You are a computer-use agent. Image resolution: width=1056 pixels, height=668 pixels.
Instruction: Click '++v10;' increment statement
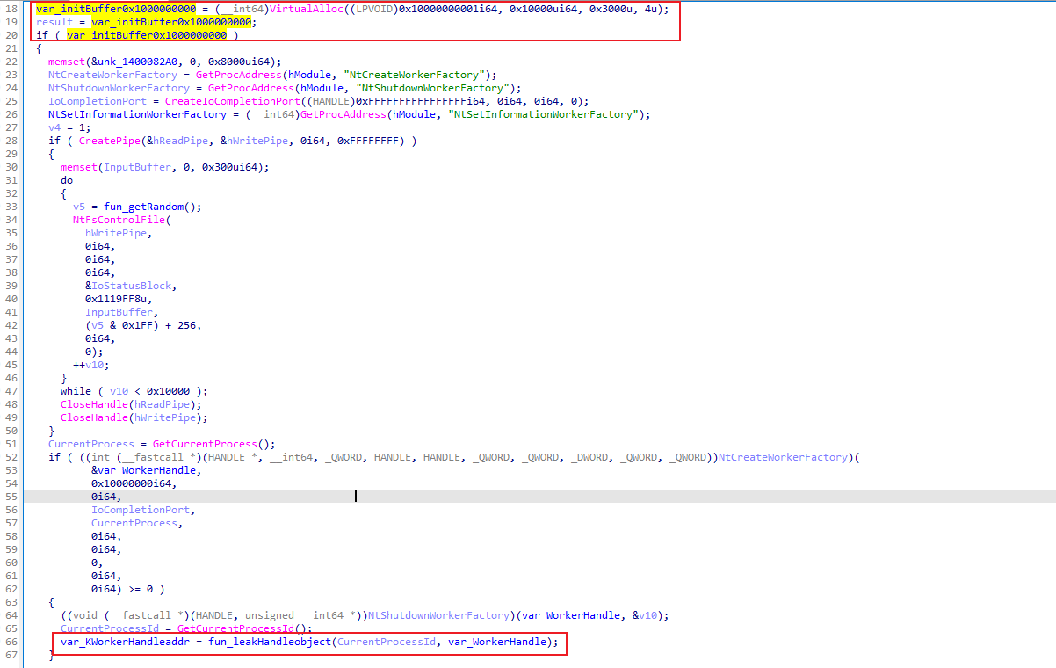[91, 365]
